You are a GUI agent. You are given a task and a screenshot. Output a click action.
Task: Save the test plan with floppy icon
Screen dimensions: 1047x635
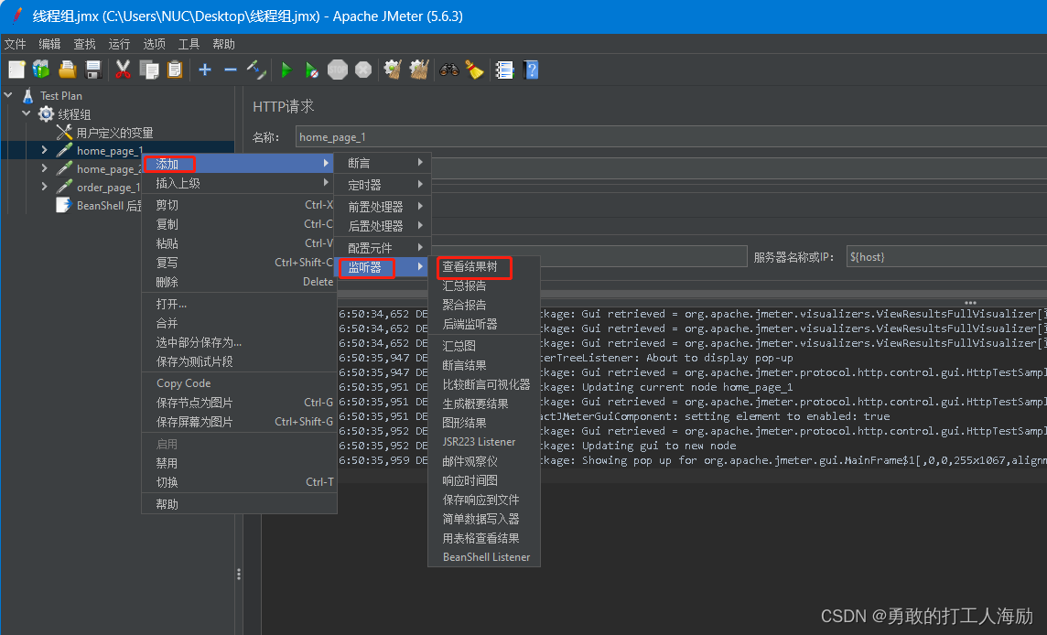[x=93, y=70]
